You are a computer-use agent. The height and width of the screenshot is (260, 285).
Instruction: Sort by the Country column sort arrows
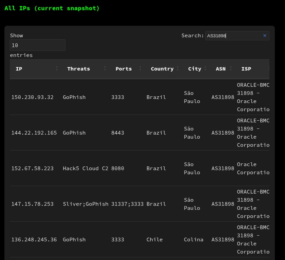point(177,68)
